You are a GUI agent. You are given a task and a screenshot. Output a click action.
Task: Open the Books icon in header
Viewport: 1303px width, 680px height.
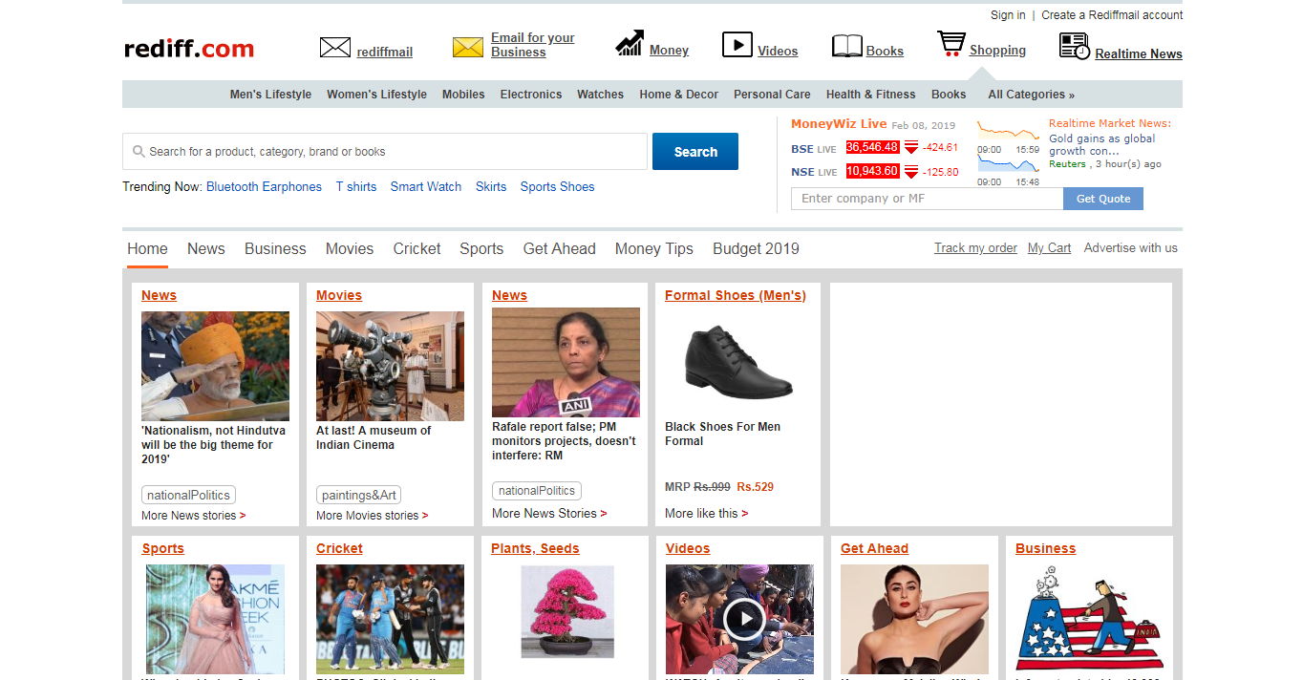pos(846,46)
